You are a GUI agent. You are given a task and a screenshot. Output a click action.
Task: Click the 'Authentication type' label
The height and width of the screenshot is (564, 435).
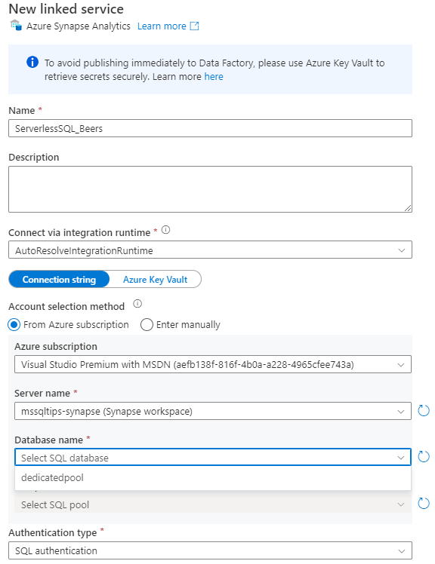53,532
